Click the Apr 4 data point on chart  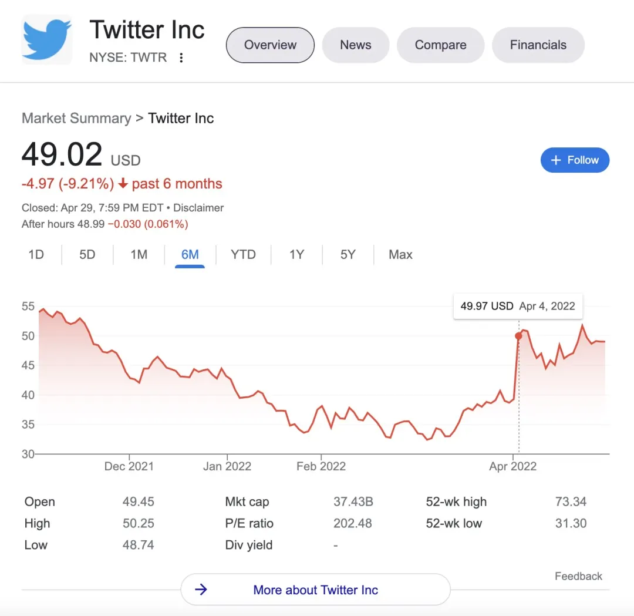pyautogui.click(x=518, y=336)
